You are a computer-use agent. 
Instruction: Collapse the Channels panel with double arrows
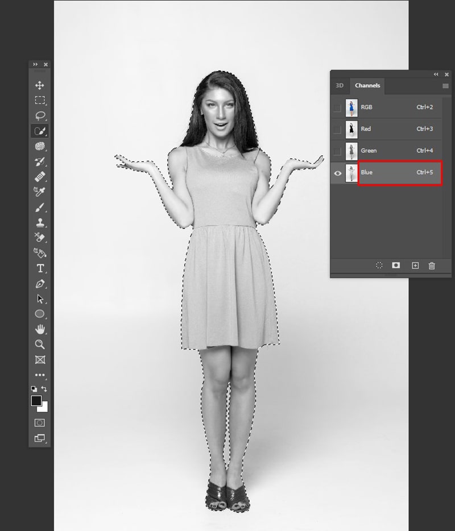pyautogui.click(x=436, y=74)
